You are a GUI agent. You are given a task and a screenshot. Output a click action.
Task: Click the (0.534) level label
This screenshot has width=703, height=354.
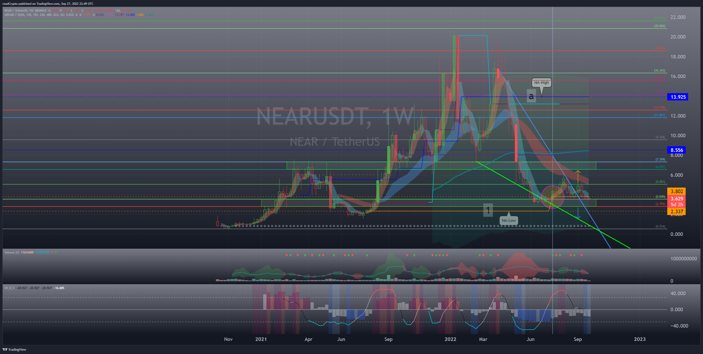tap(660, 226)
